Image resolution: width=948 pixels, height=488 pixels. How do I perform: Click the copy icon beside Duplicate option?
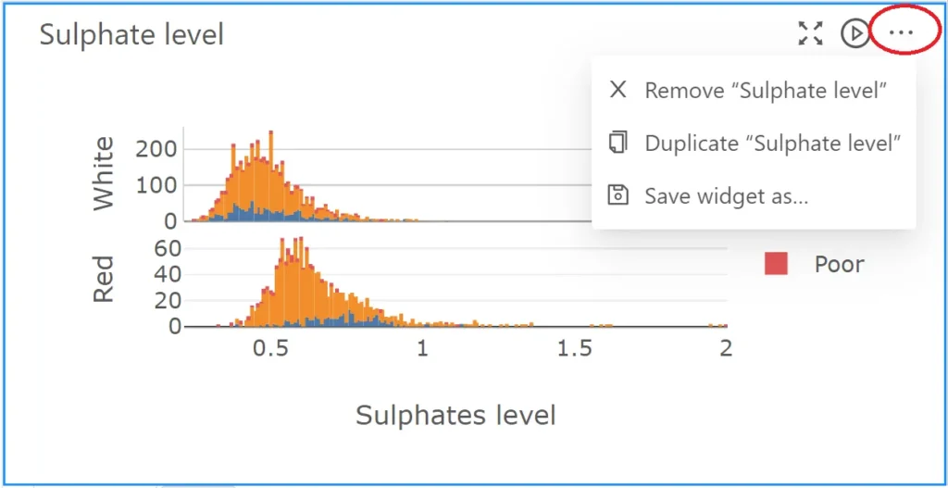point(617,143)
